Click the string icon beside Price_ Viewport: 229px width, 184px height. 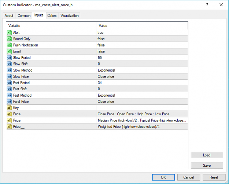point(10,120)
